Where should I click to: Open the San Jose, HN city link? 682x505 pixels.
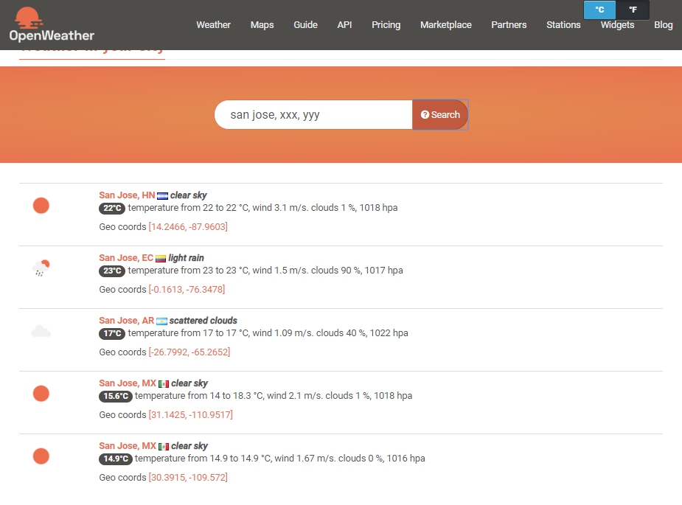pos(127,195)
